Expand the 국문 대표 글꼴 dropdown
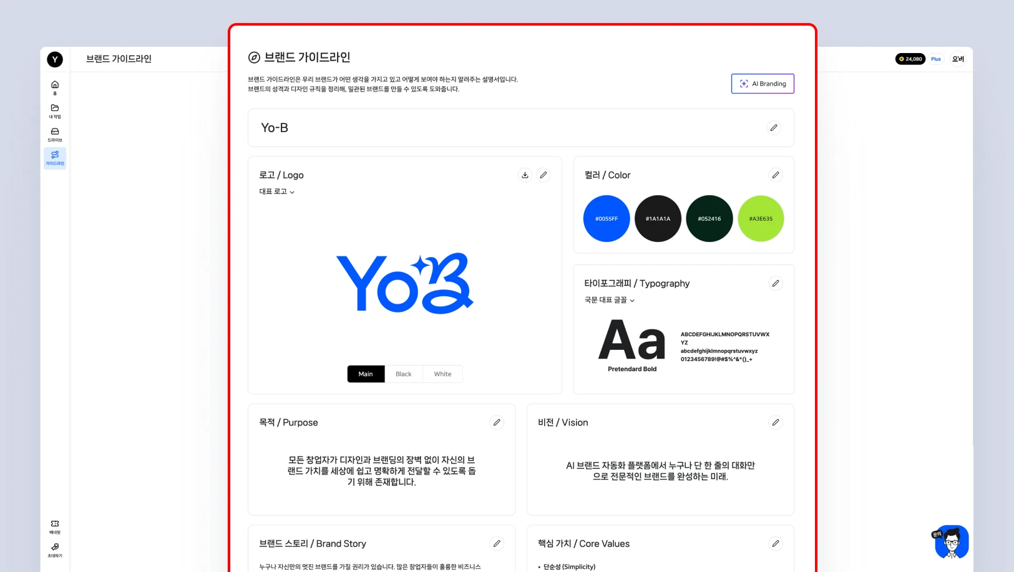The image size is (1014, 572). (x=610, y=300)
